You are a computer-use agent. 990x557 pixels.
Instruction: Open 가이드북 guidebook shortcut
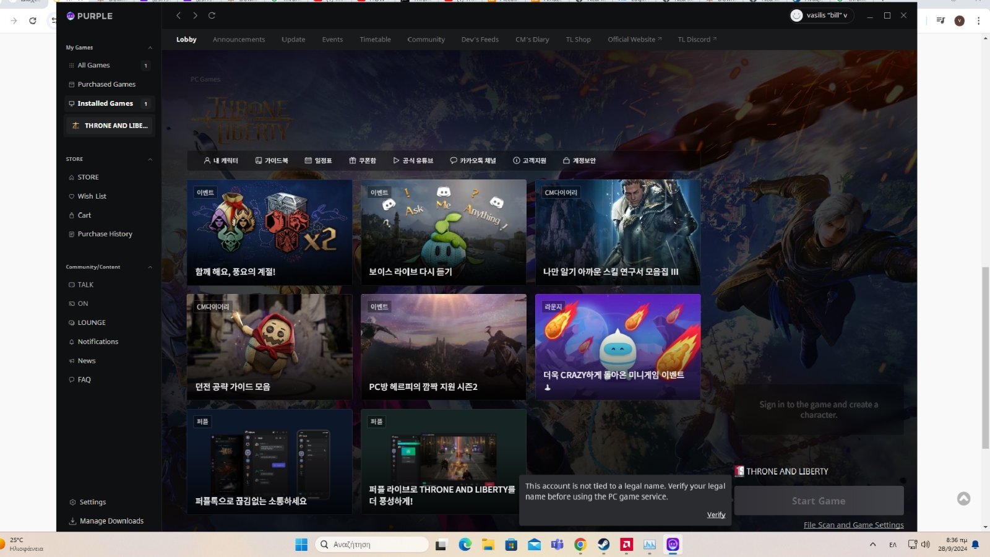click(x=272, y=161)
